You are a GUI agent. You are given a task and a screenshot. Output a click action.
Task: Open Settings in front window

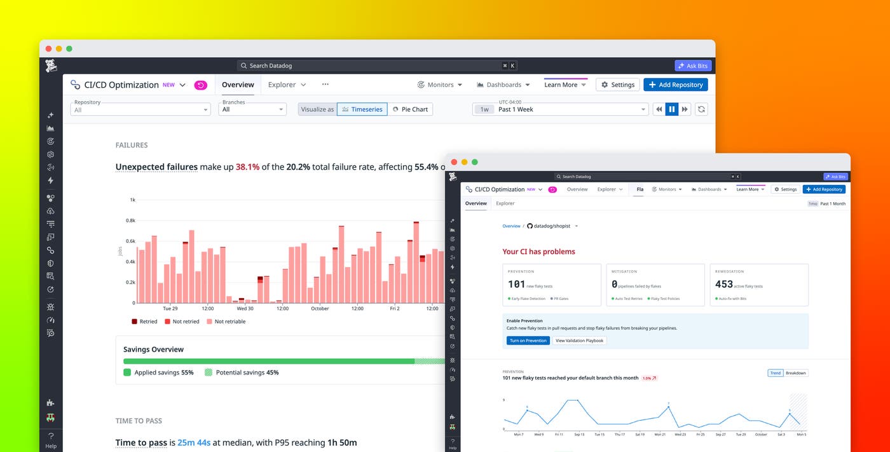point(785,189)
